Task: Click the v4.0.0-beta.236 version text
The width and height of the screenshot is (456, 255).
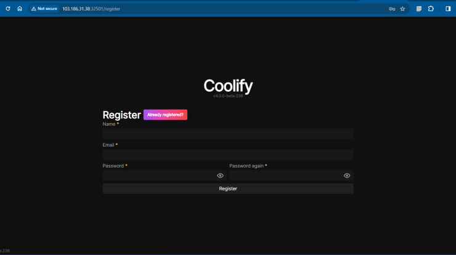Action: 228,96
